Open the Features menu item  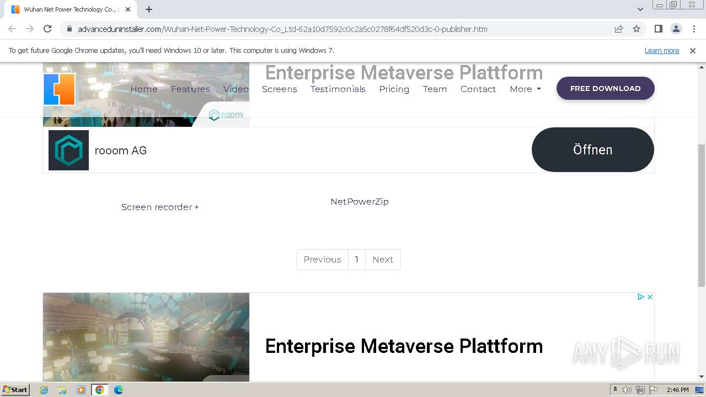190,89
